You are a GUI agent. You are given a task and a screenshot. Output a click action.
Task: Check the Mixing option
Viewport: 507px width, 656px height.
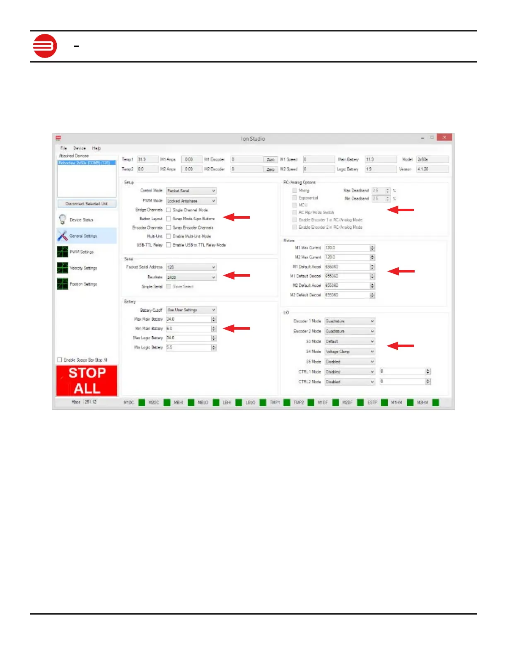pos(295,191)
